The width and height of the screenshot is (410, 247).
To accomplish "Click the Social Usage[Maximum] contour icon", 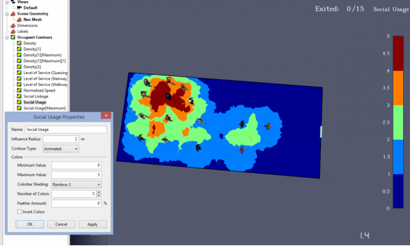I will pos(19,108).
